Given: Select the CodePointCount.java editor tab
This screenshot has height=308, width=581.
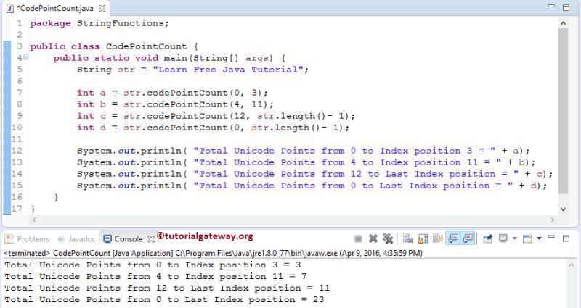Looking at the screenshot, I should click(x=55, y=8).
